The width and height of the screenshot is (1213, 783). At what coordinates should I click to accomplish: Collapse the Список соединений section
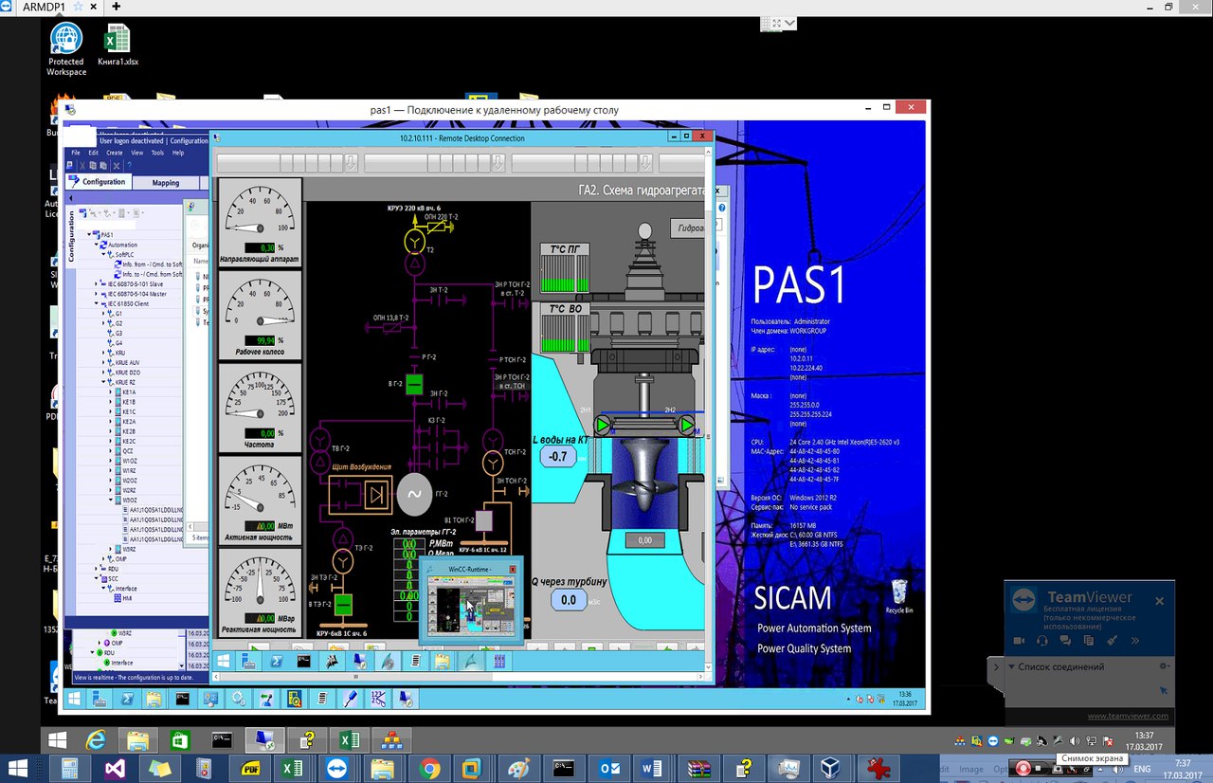[x=1012, y=666]
